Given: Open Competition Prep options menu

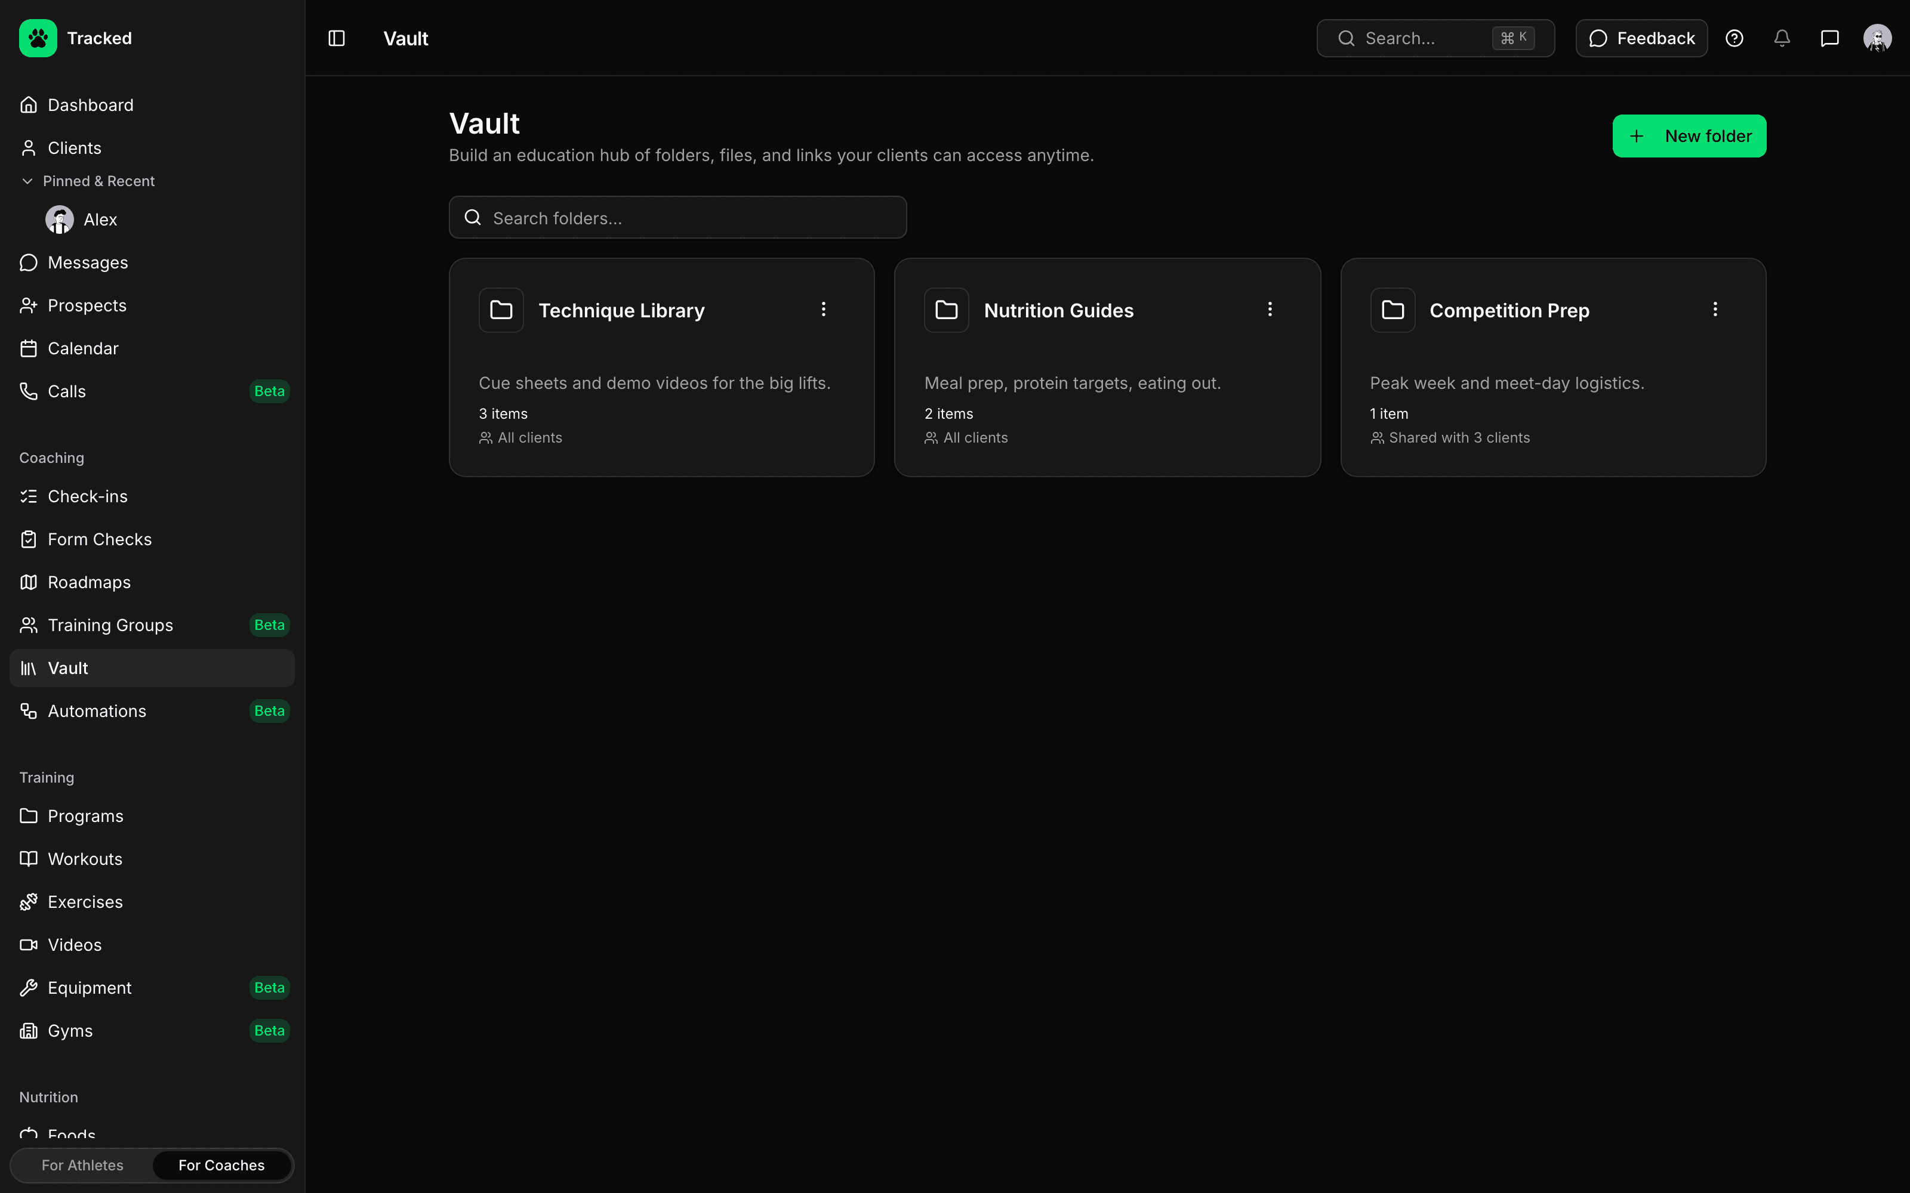Looking at the screenshot, I should pyautogui.click(x=1715, y=310).
